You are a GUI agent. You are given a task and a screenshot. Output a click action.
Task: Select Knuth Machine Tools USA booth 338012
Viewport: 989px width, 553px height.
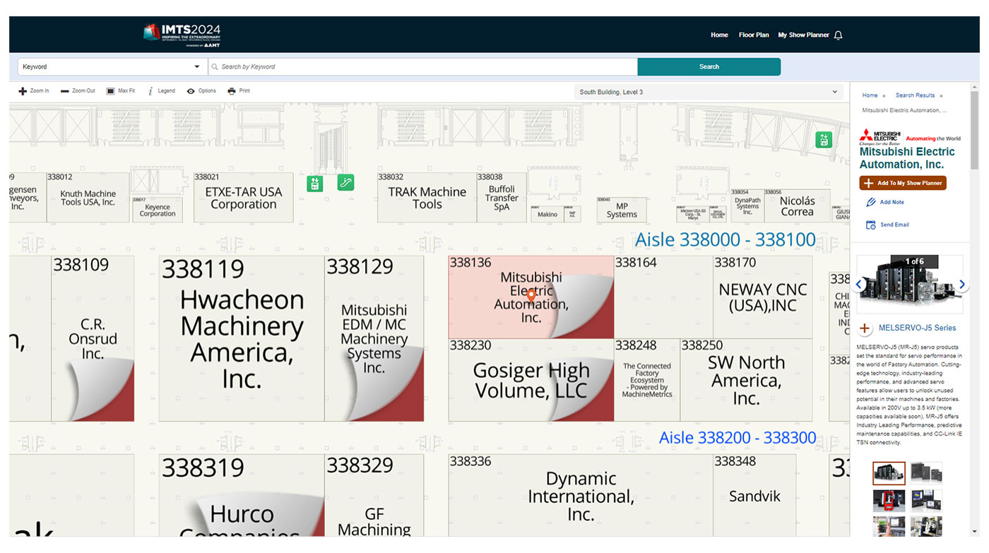[x=88, y=198]
